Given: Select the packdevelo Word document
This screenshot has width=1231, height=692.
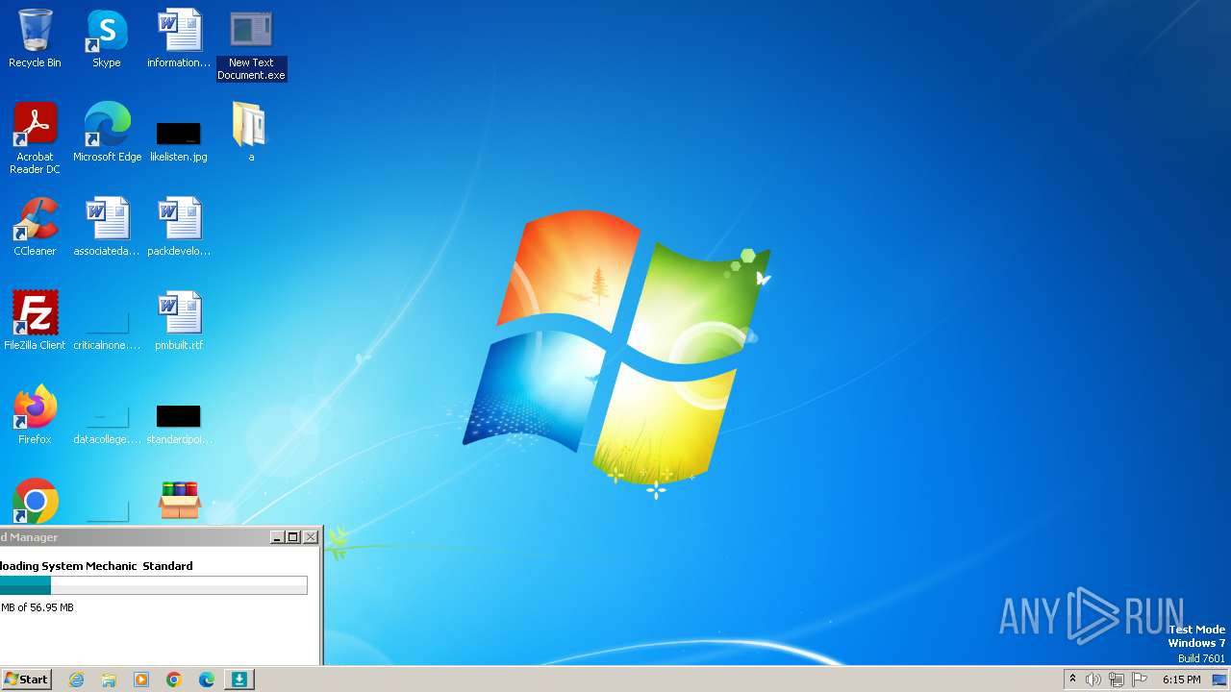Looking at the screenshot, I should pos(179,227).
